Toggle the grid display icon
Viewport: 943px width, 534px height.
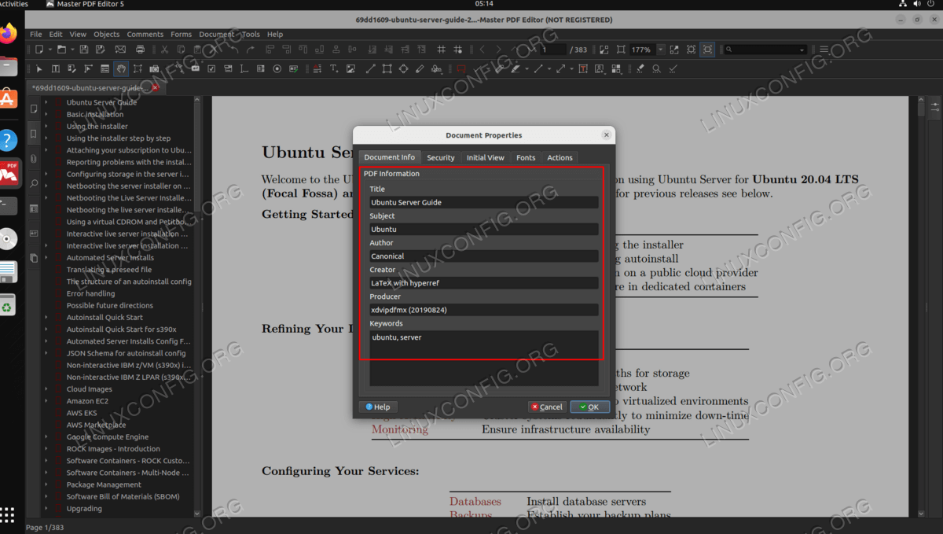441,49
